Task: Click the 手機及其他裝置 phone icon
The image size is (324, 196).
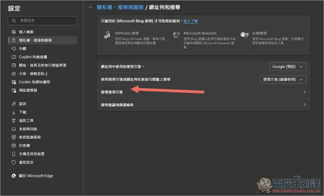Action: coord(14,154)
